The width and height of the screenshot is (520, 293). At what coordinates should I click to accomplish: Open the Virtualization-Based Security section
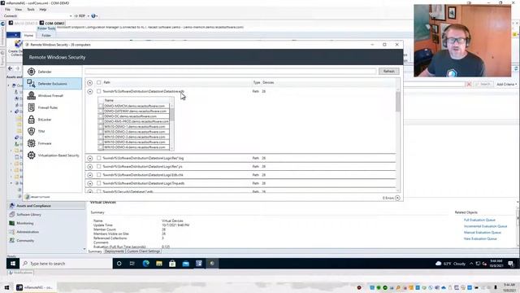pos(58,155)
